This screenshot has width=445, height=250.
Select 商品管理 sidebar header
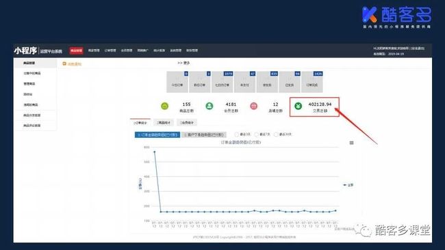(x=35, y=63)
